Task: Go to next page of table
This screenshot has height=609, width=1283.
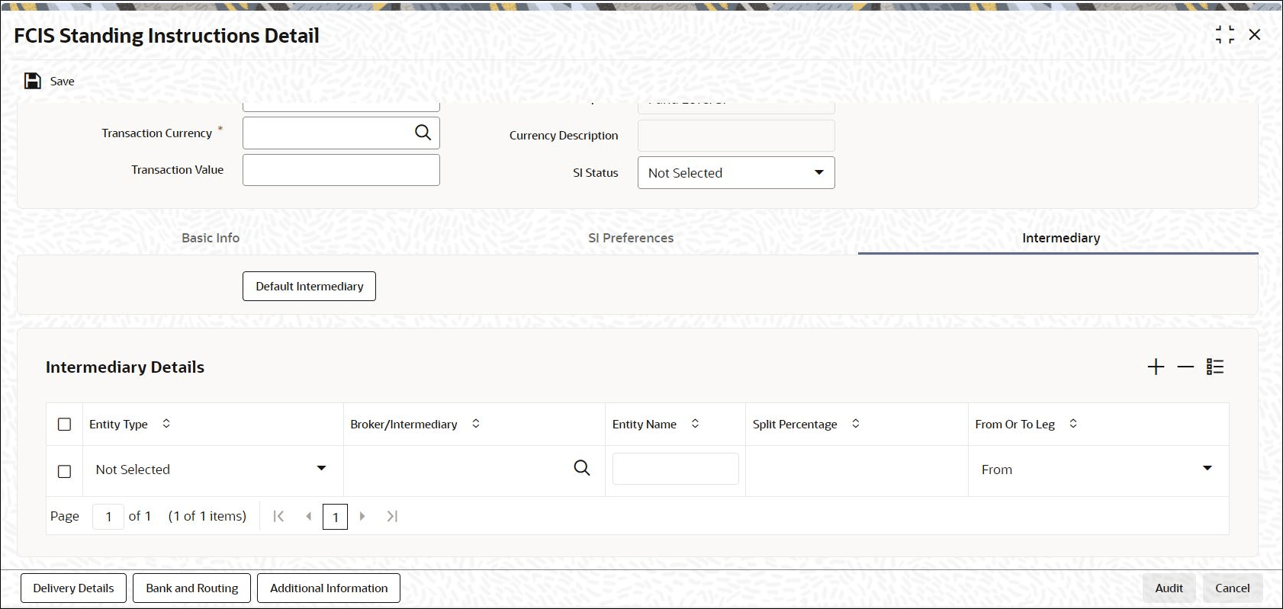Action: 362,517
